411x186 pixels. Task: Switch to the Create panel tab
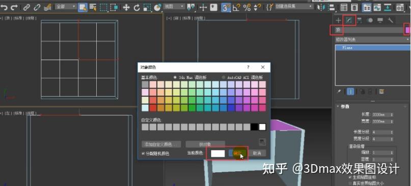click(x=338, y=20)
